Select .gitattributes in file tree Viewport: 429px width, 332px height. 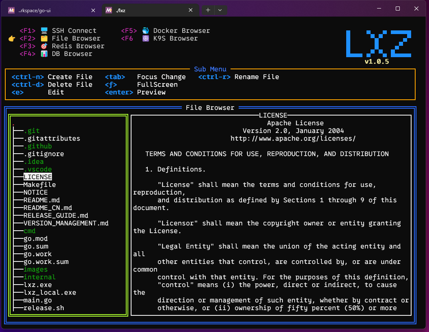click(52, 138)
